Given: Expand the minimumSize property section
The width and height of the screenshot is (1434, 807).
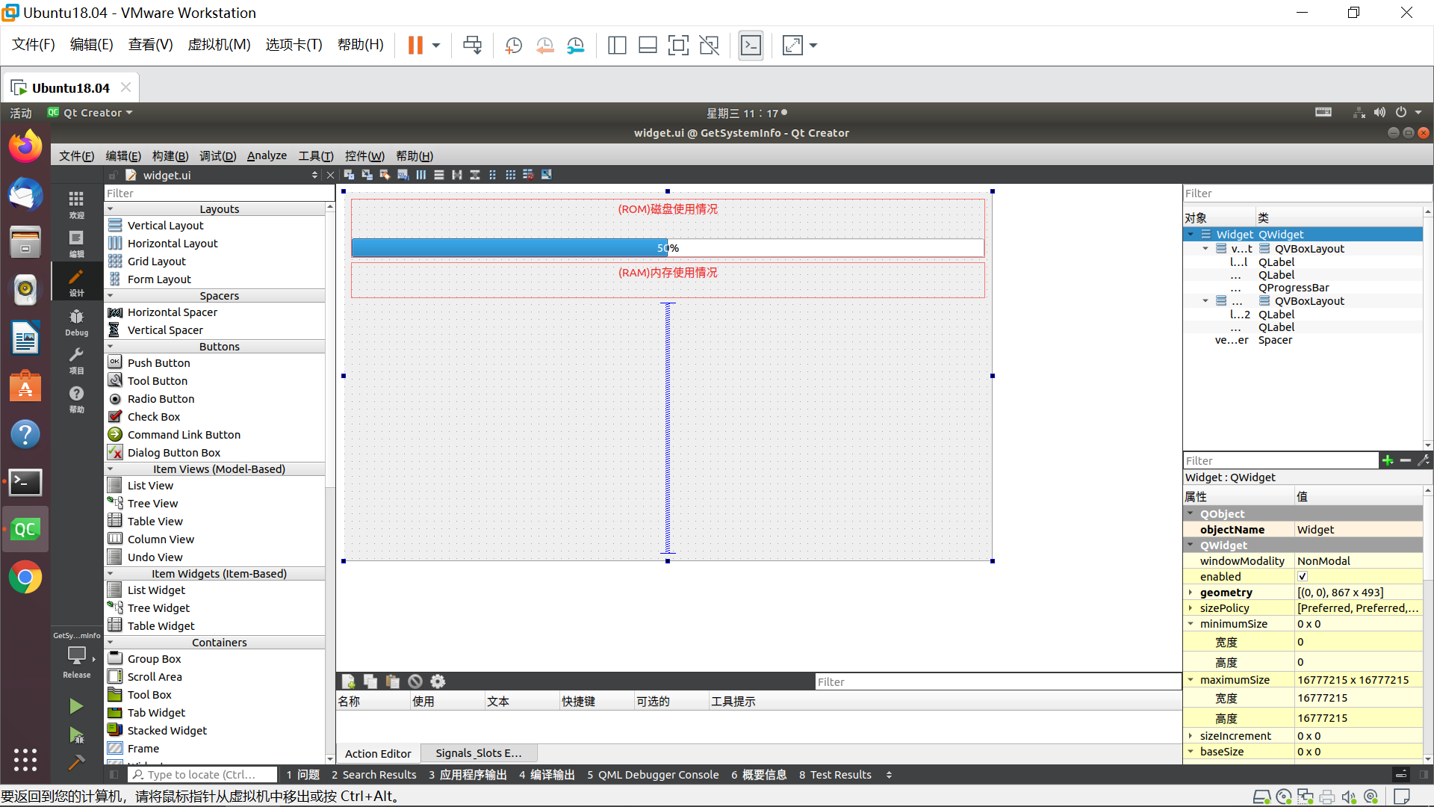Looking at the screenshot, I should coord(1192,624).
